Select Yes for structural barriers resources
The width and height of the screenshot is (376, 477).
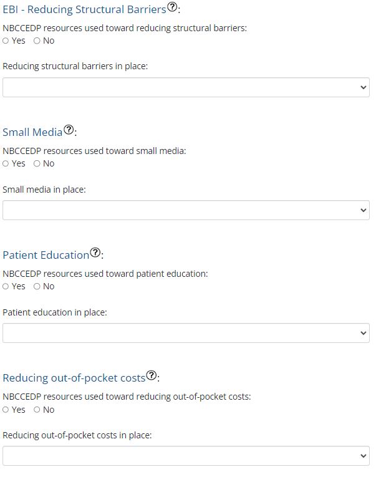pyautogui.click(x=6, y=41)
